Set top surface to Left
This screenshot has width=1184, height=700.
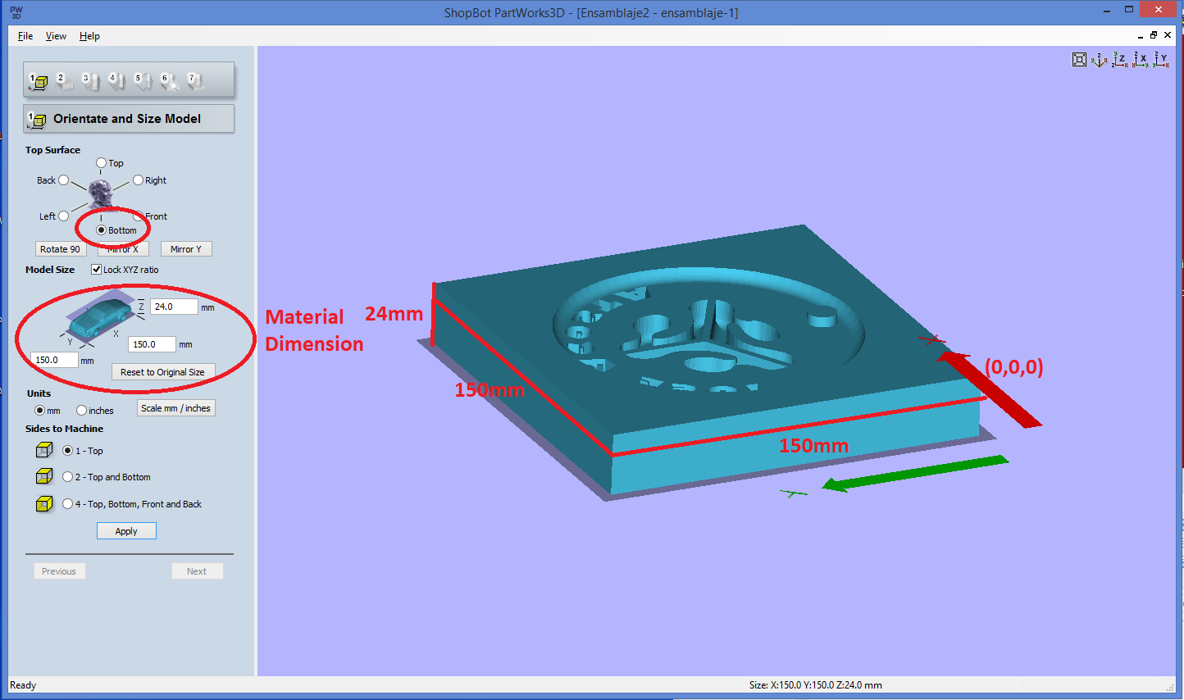pyautogui.click(x=63, y=216)
